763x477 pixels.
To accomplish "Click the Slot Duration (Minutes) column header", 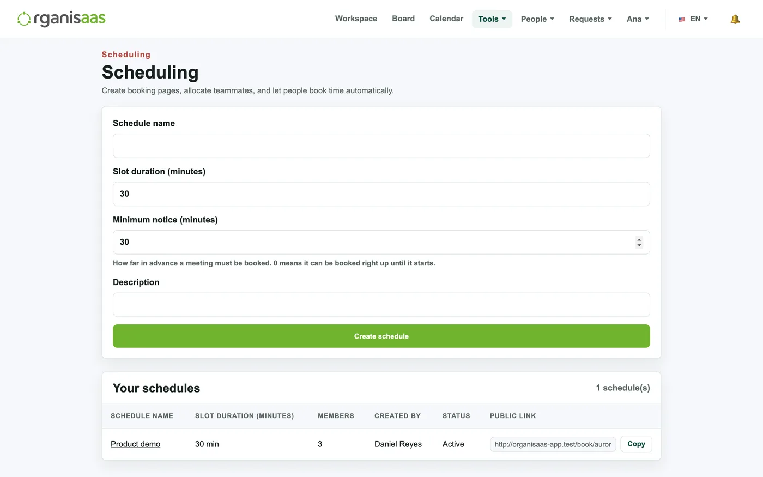I will tap(244, 416).
